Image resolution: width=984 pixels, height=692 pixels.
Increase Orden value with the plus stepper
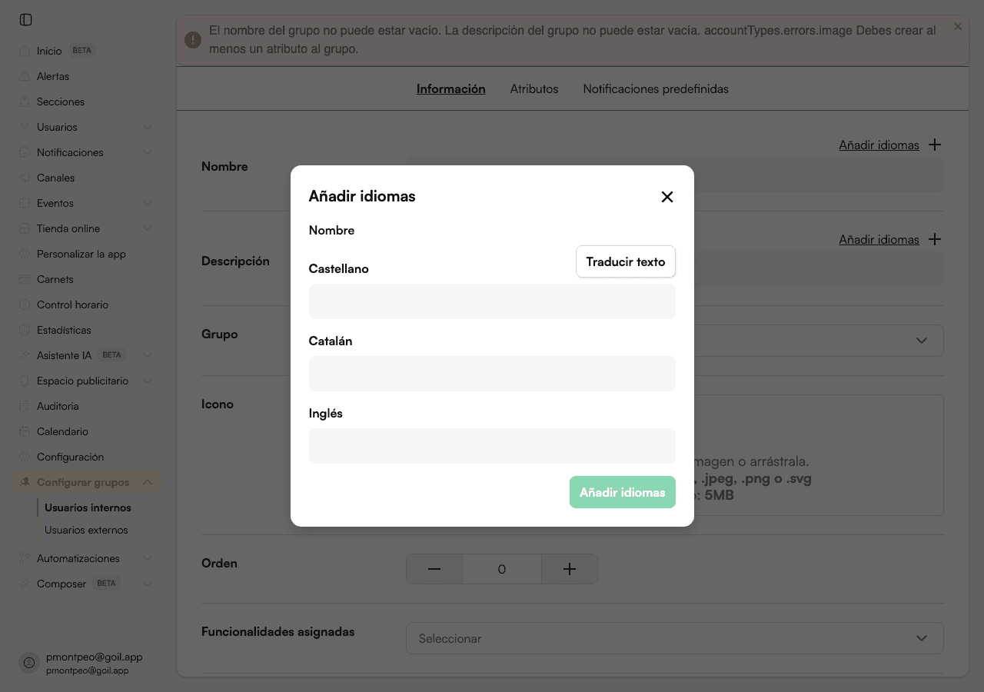[x=570, y=569]
